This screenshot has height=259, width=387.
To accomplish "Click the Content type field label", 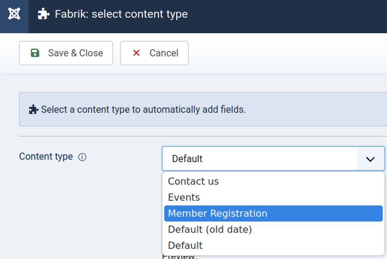I will pyautogui.click(x=46, y=157).
